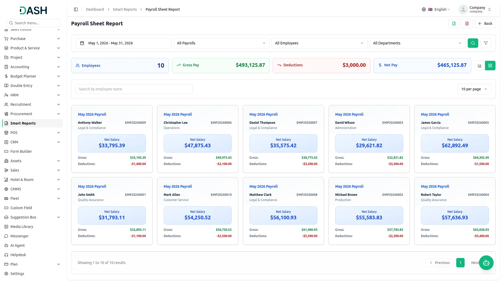Screen dimensions: 502x282
Task: Click the DASH logo
Action: pos(33,10)
